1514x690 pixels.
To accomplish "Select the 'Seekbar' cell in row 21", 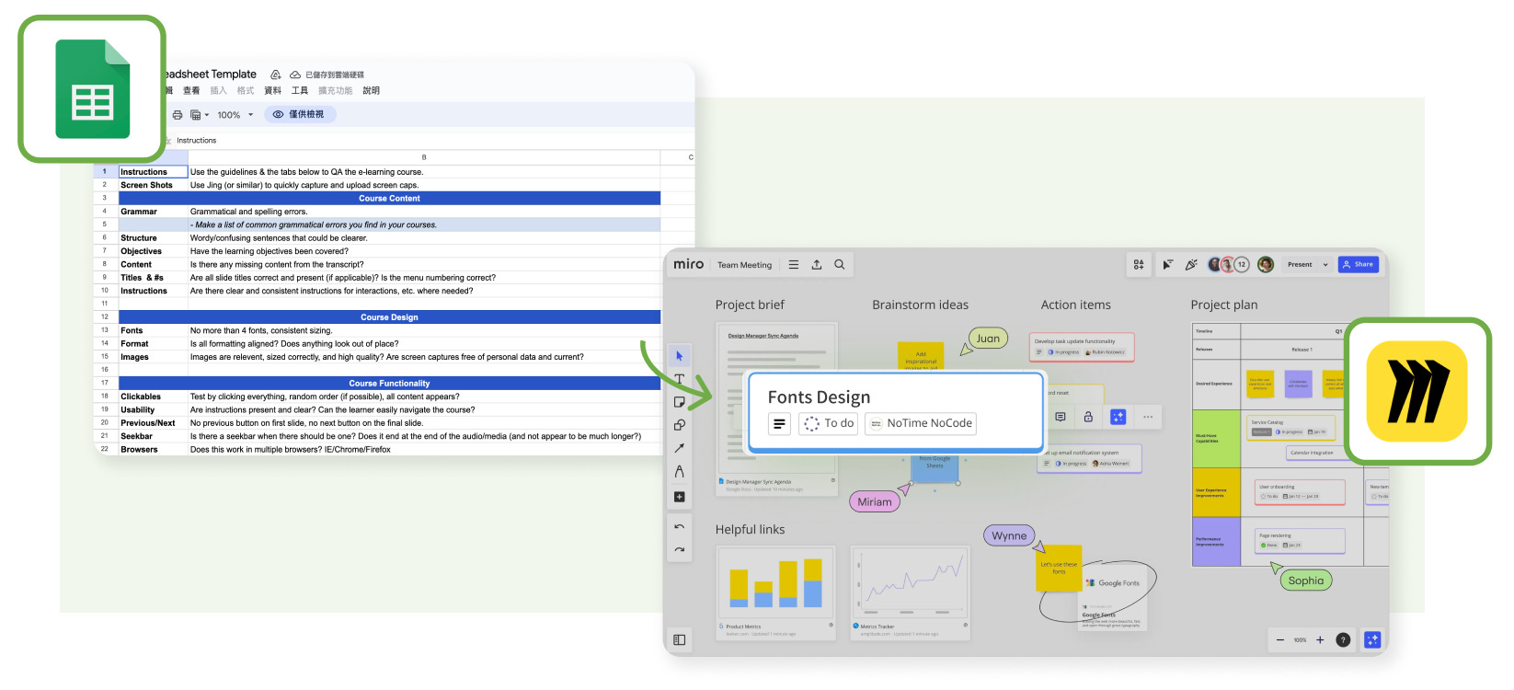I will click(x=154, y=436).
